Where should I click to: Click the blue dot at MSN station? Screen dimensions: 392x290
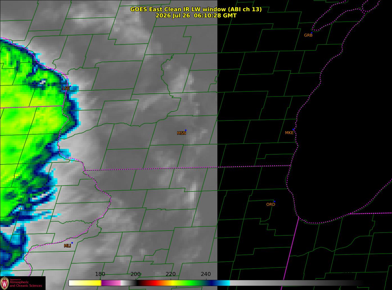(x=186, y=130)
